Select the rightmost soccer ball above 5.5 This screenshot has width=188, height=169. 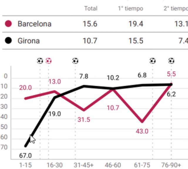(x=171, y=61)
